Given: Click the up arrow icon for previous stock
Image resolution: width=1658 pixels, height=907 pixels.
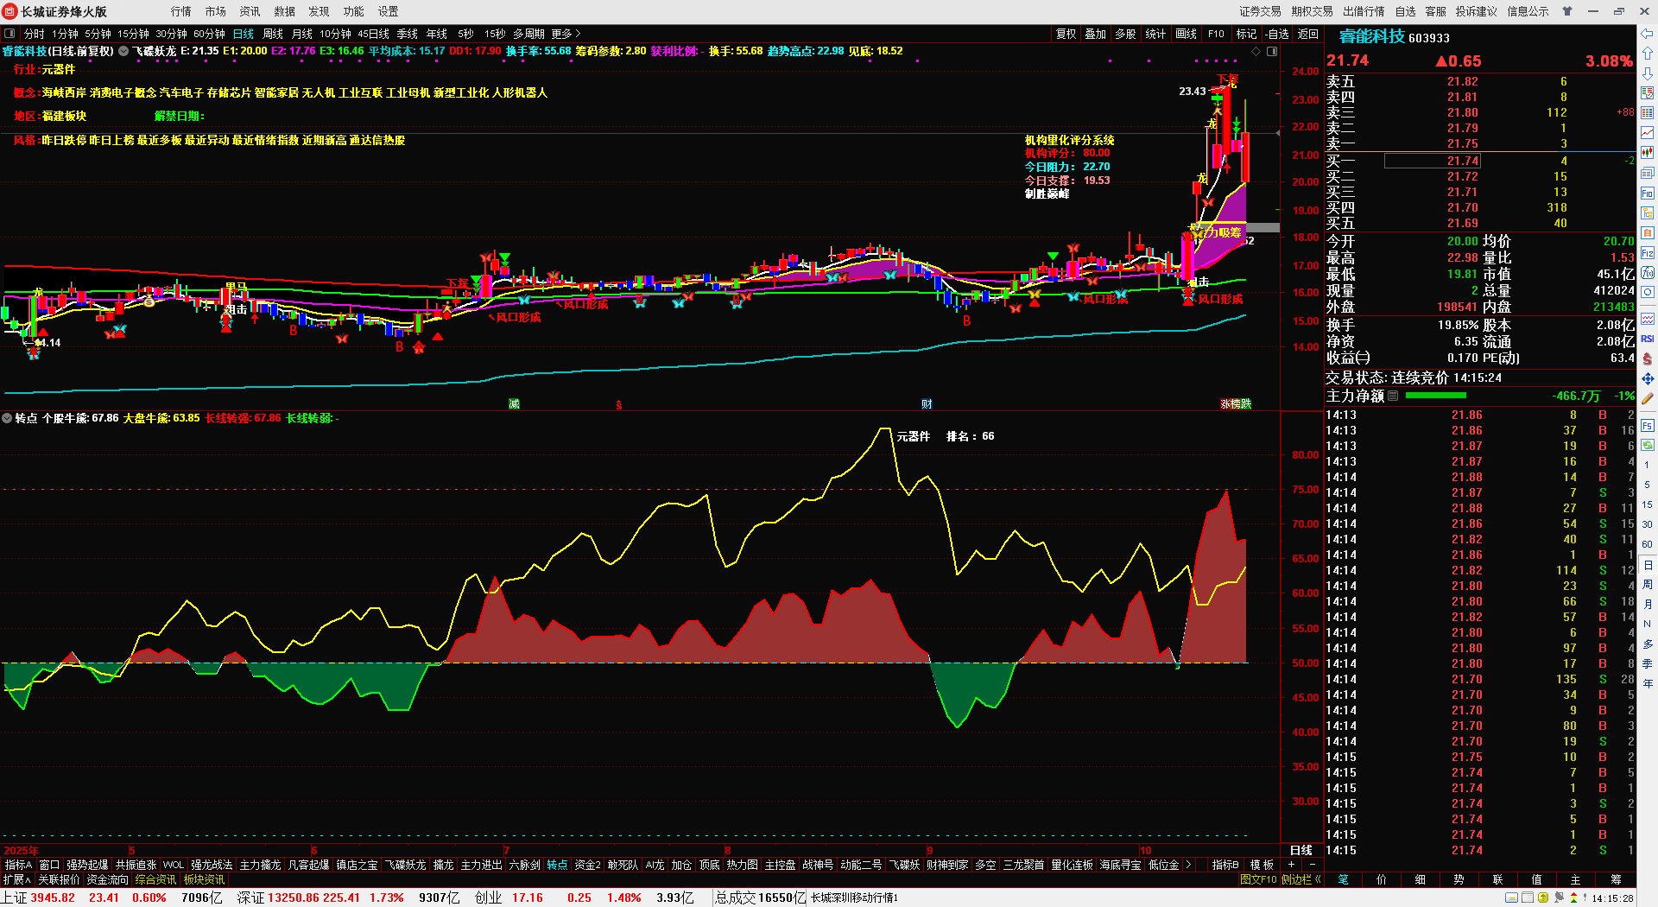Looking at the screenshot, I should click(1648, 54).
